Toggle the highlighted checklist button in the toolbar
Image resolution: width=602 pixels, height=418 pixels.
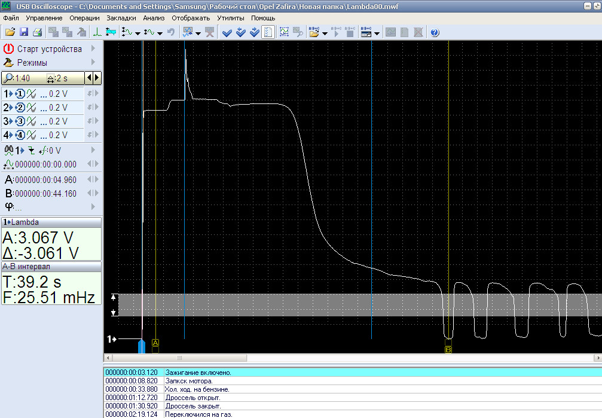(268, 32)
